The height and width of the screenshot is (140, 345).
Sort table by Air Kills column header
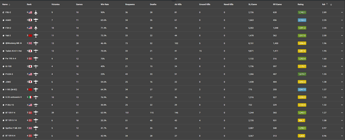click(178, 4)
